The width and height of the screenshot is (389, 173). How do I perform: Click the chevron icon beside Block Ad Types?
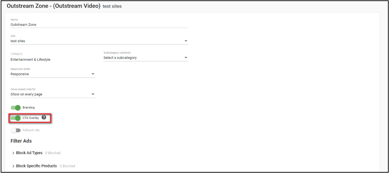click(13, 153)
